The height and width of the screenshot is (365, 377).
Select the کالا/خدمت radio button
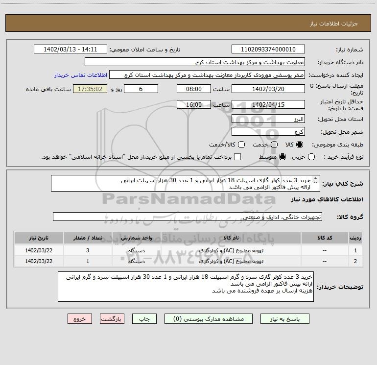[x=241, y=145]
